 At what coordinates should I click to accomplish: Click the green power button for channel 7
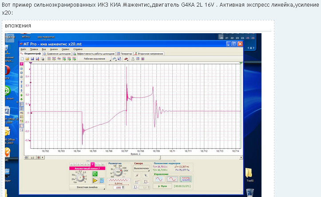click(x=95, y=174)
